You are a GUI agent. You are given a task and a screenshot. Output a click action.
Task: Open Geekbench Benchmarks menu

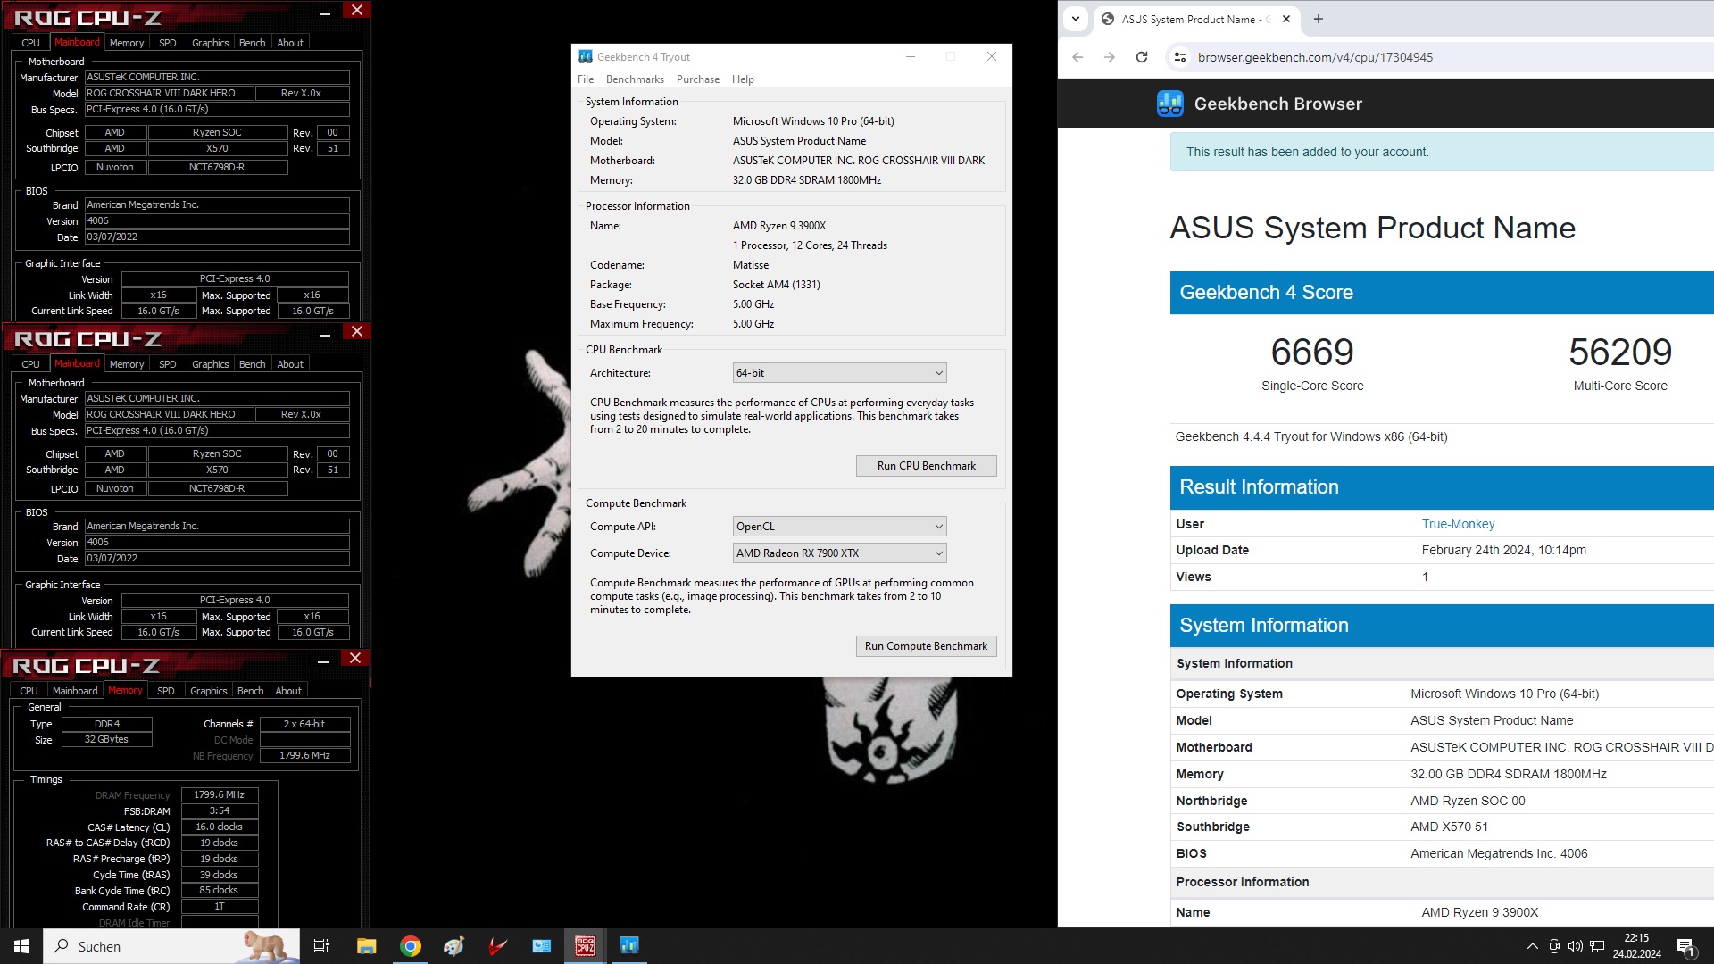[x=635, y=79]
